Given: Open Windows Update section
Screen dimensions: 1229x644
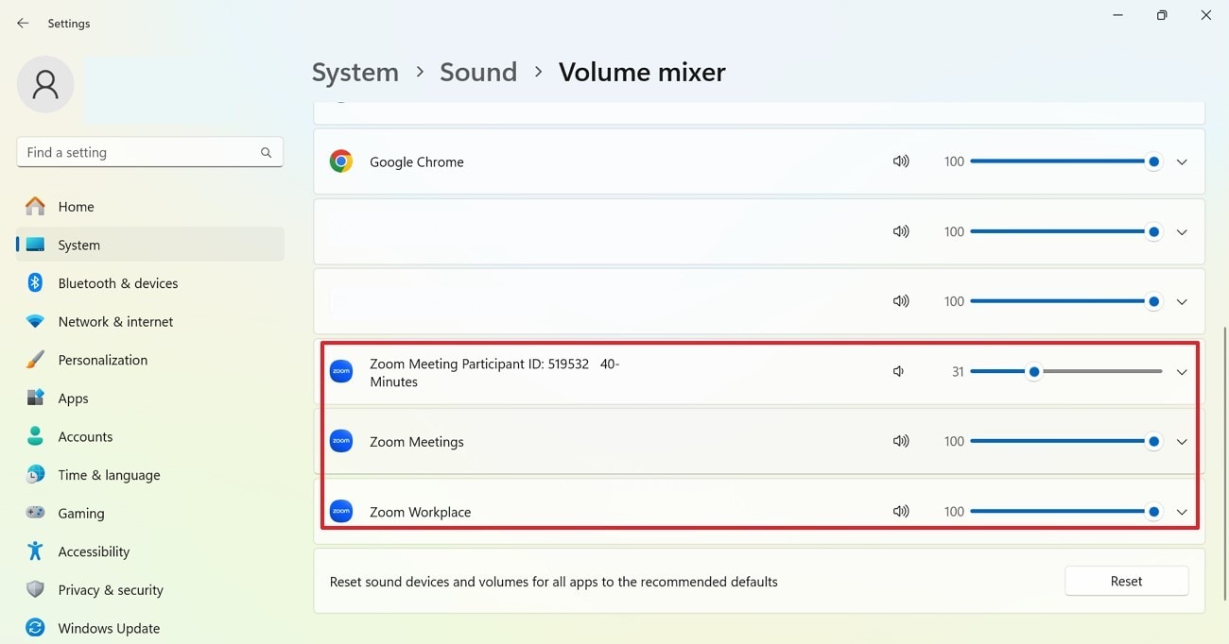Looking at the screenshot, I should coord(109,628).
